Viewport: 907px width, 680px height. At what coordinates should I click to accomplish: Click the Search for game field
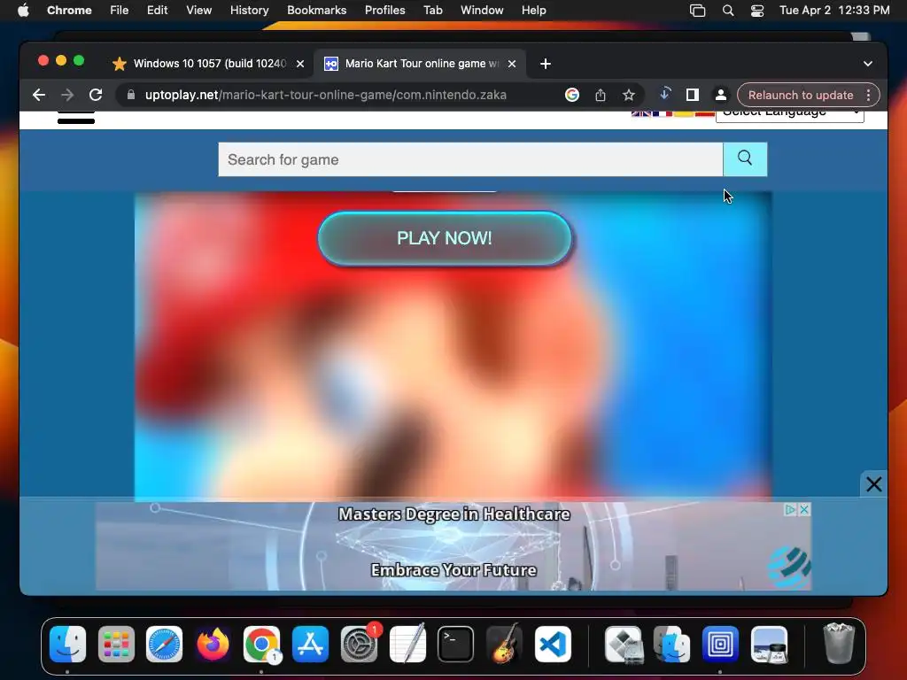[x=470, y=159]
